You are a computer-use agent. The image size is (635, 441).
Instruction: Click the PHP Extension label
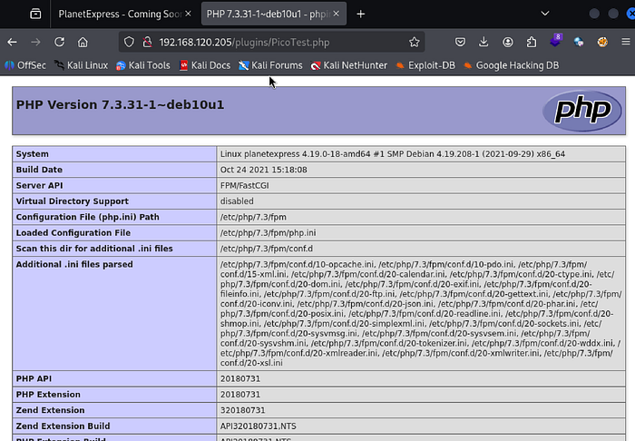click(x=48, y=395)
